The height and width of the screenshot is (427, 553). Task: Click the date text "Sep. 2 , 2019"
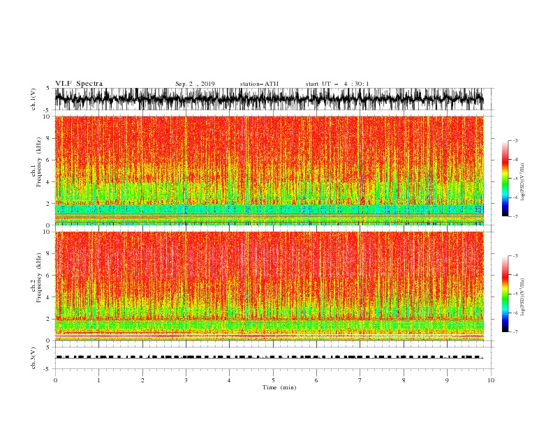click(x=195, y=84)
